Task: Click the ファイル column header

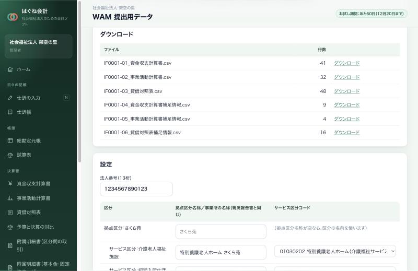Action: (111, 50)
